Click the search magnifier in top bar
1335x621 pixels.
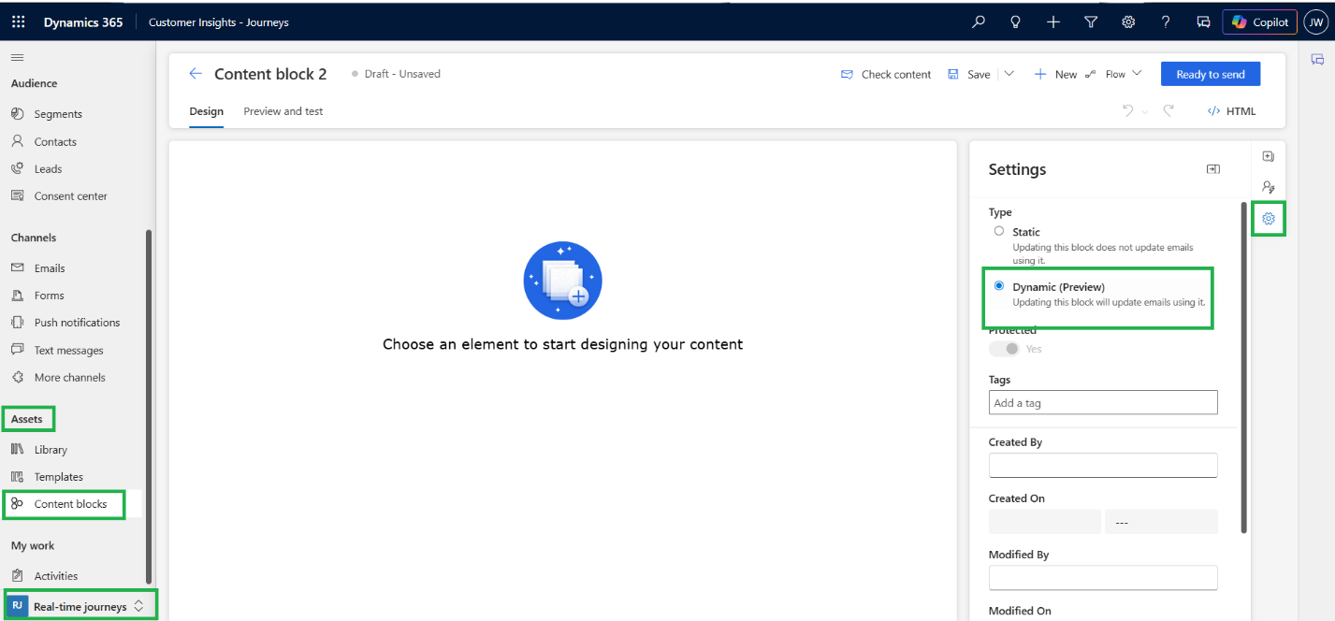(x=979, y=22)
